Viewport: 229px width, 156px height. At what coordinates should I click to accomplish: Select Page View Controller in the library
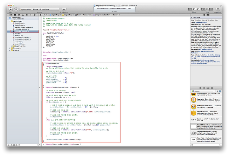point(206,100)
